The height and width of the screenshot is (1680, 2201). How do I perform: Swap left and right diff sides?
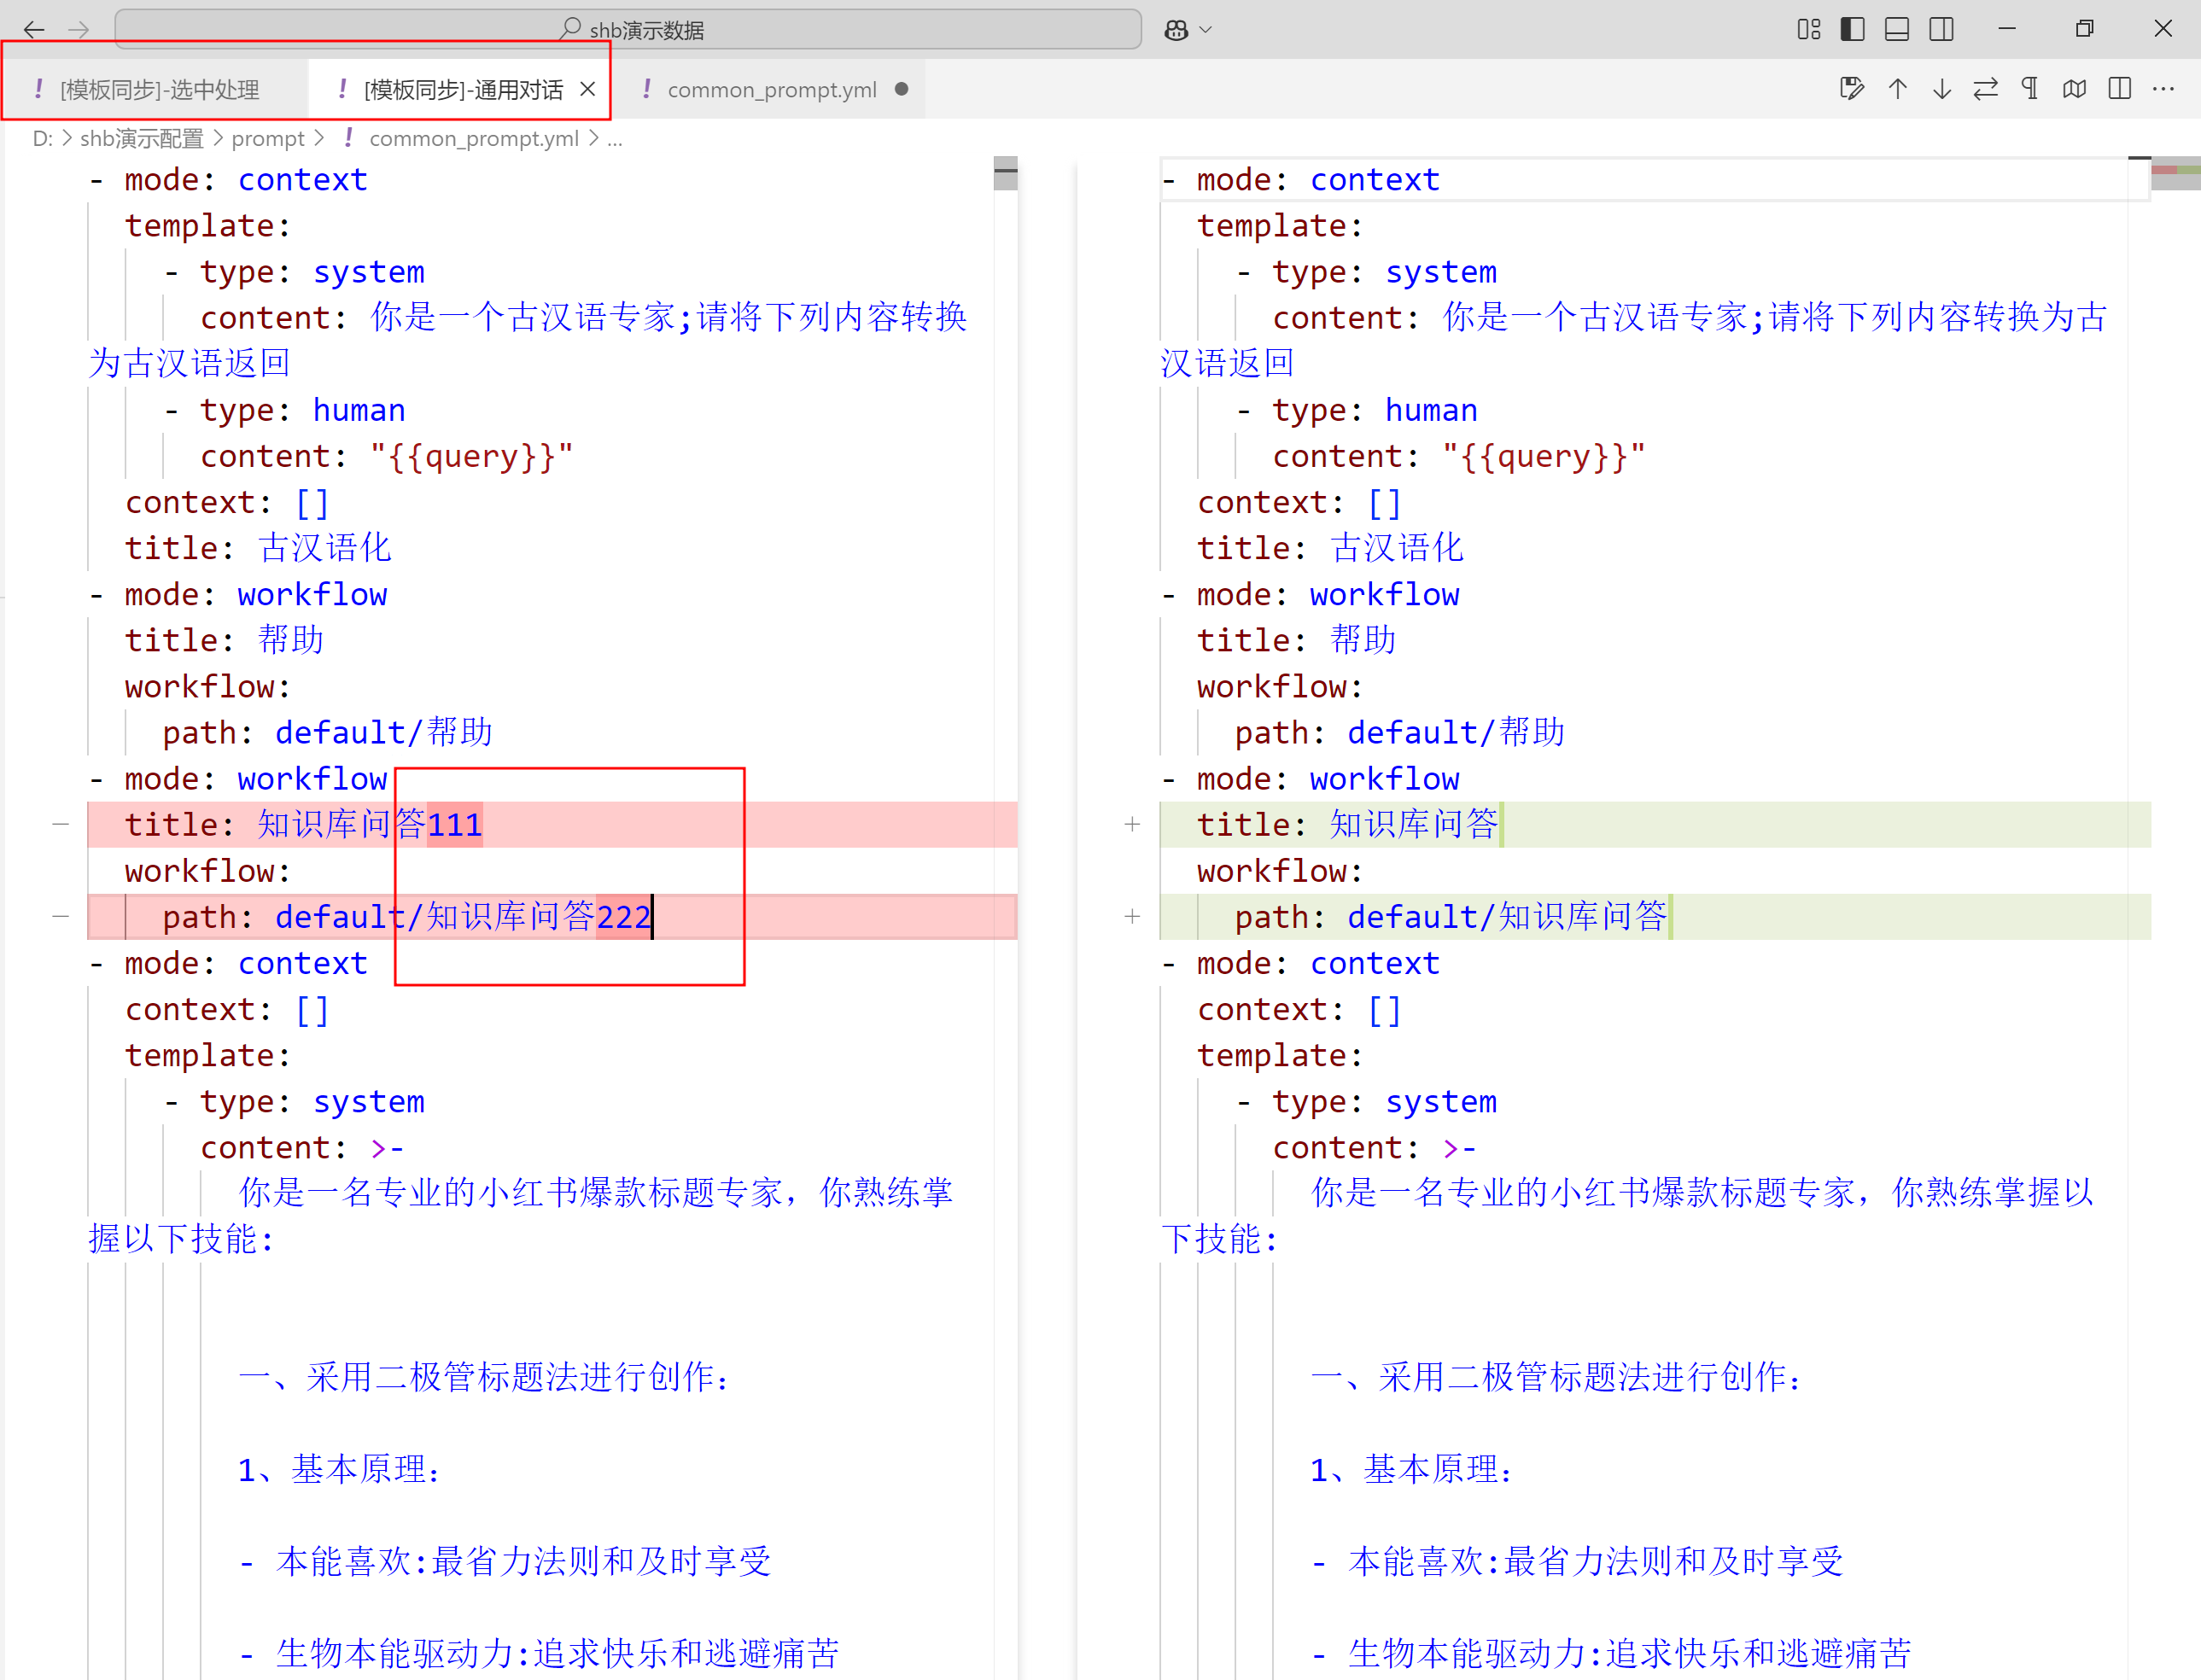[1985, 89]
